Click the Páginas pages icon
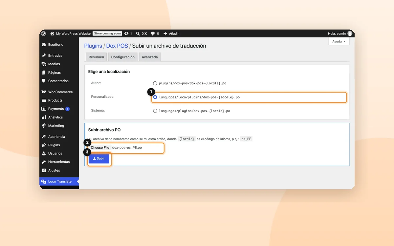This screenshot has width=394, height=246. [44, 72]
